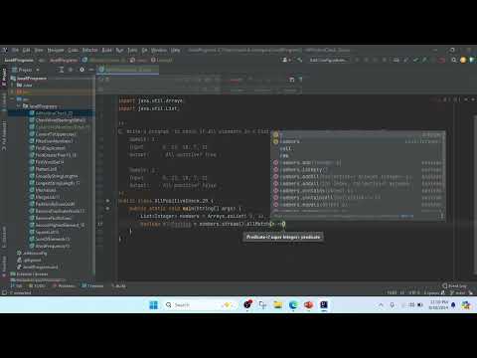Open the Tools menu
477x358 pixels.
(132, 50)
